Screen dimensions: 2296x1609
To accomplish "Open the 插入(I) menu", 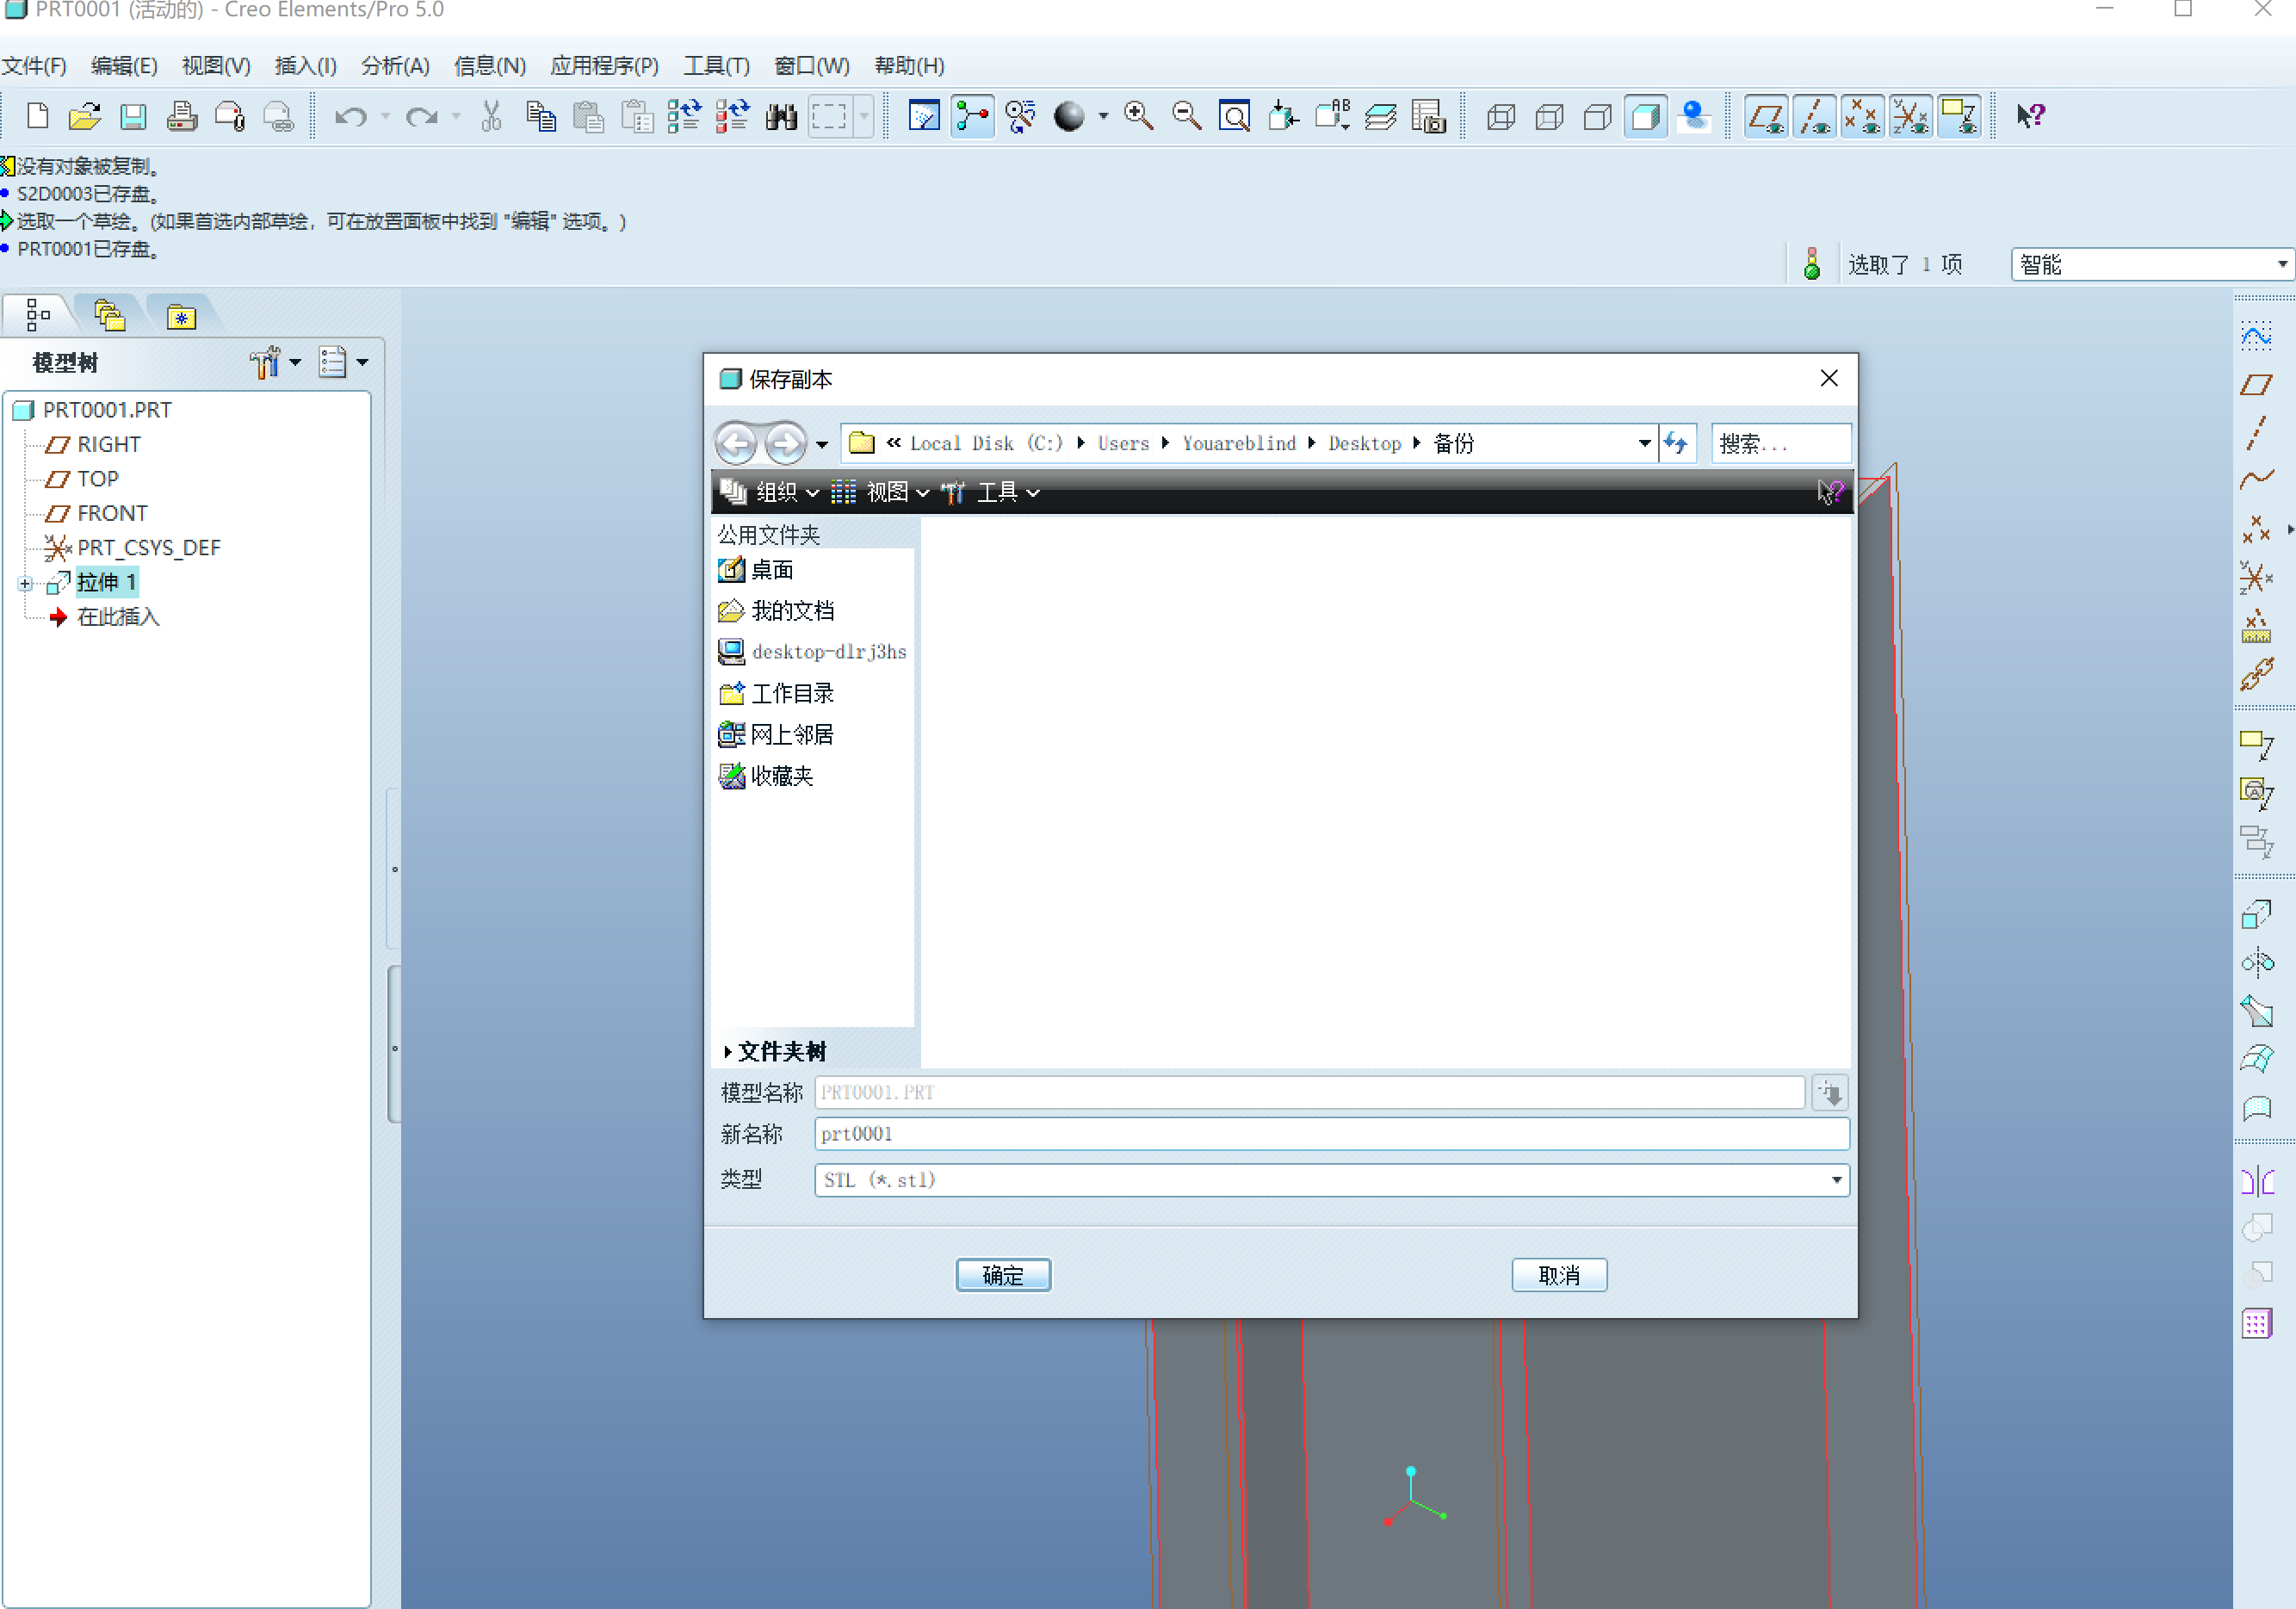I will [304, 65].
